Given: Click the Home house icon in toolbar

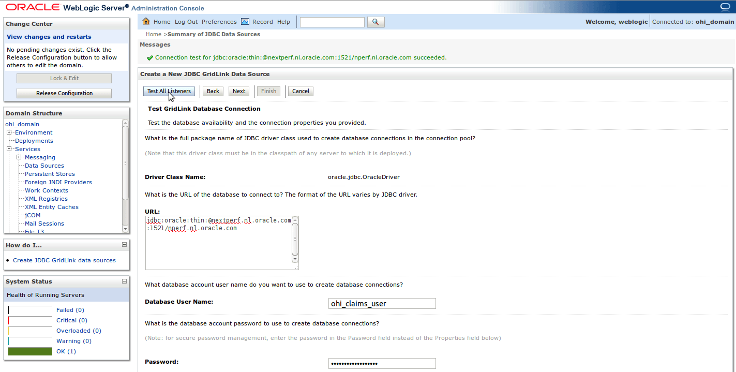Looking at the screenshot, I should [x=146, y=22].
